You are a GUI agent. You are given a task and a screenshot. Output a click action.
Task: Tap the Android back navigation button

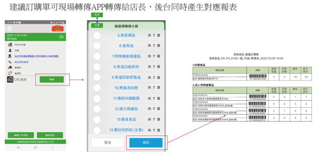click(53, 148)
